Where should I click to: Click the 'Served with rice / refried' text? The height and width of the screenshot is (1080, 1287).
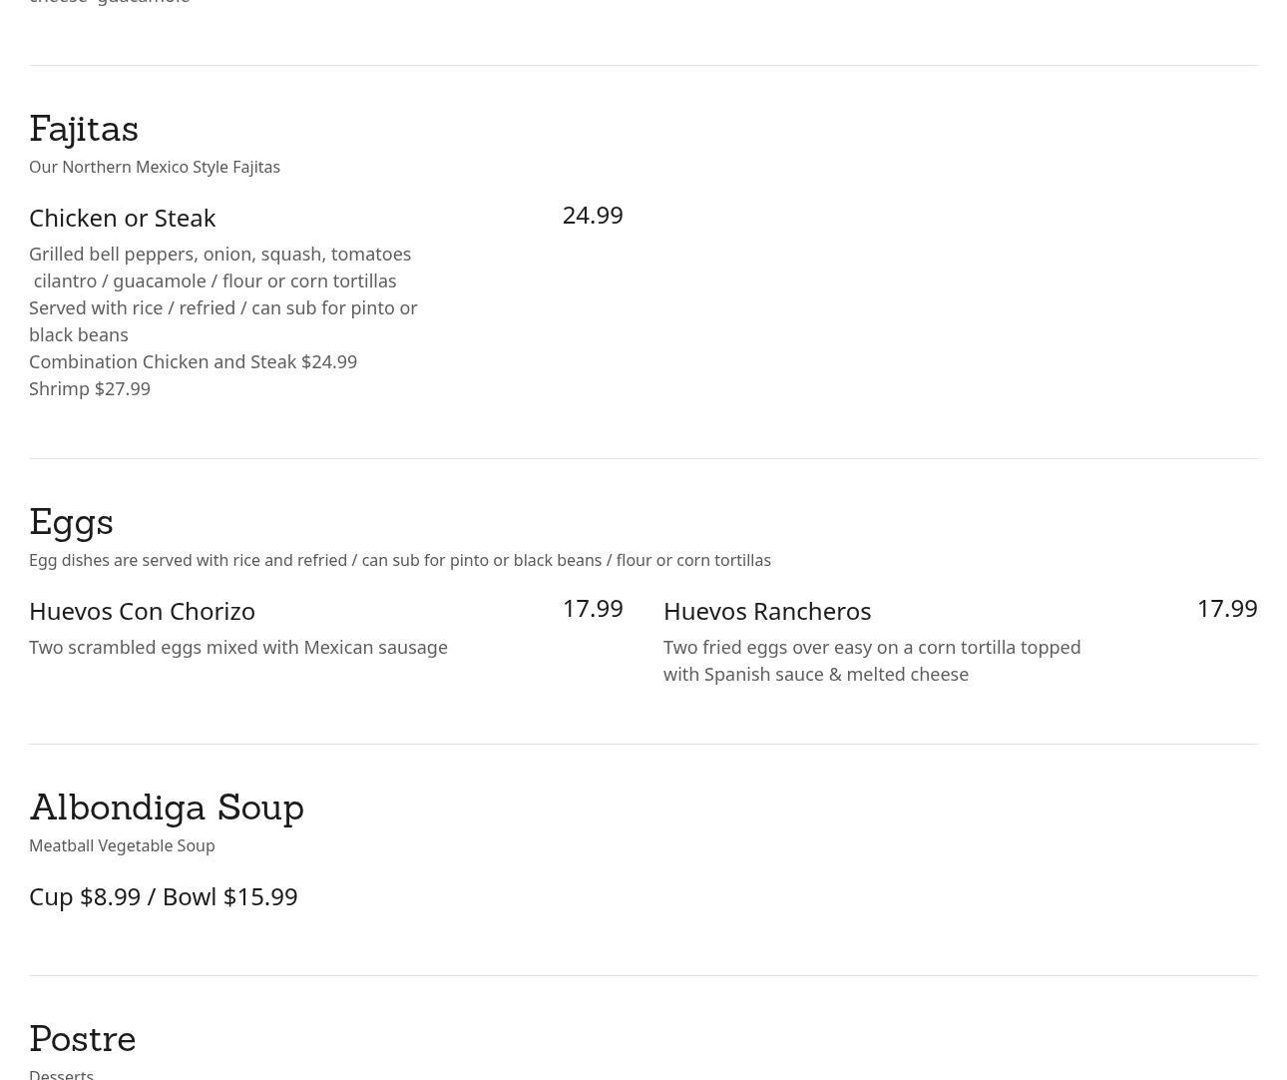pyautogui.click(x=222, y=307)
